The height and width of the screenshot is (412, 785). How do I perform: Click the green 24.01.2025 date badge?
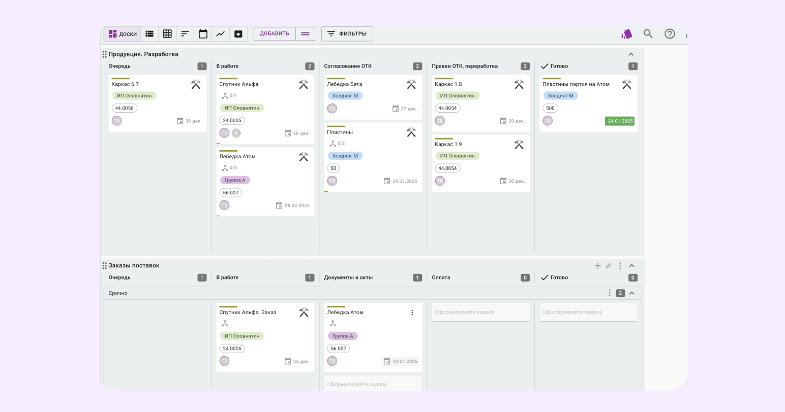620,121
